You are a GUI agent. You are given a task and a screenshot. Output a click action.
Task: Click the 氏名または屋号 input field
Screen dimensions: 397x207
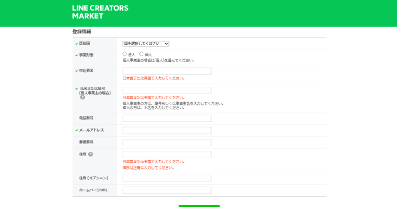[167, 90]
